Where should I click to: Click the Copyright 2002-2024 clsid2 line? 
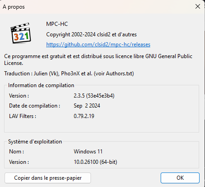91,34
